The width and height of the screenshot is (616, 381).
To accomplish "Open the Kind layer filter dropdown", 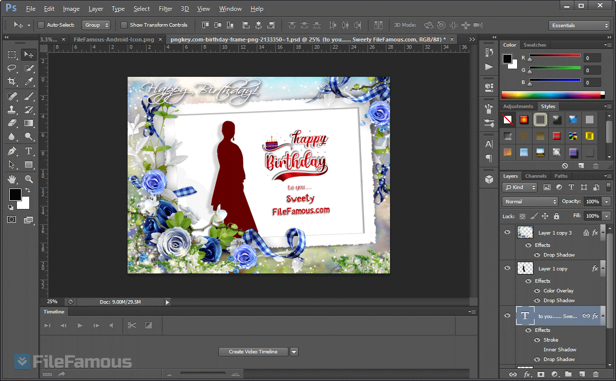I will tap(520, 187).
